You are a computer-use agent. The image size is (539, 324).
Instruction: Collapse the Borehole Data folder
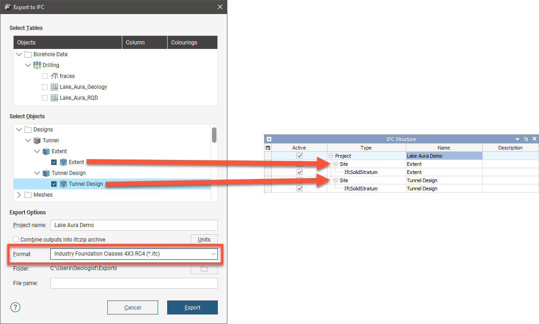(19, 54)
